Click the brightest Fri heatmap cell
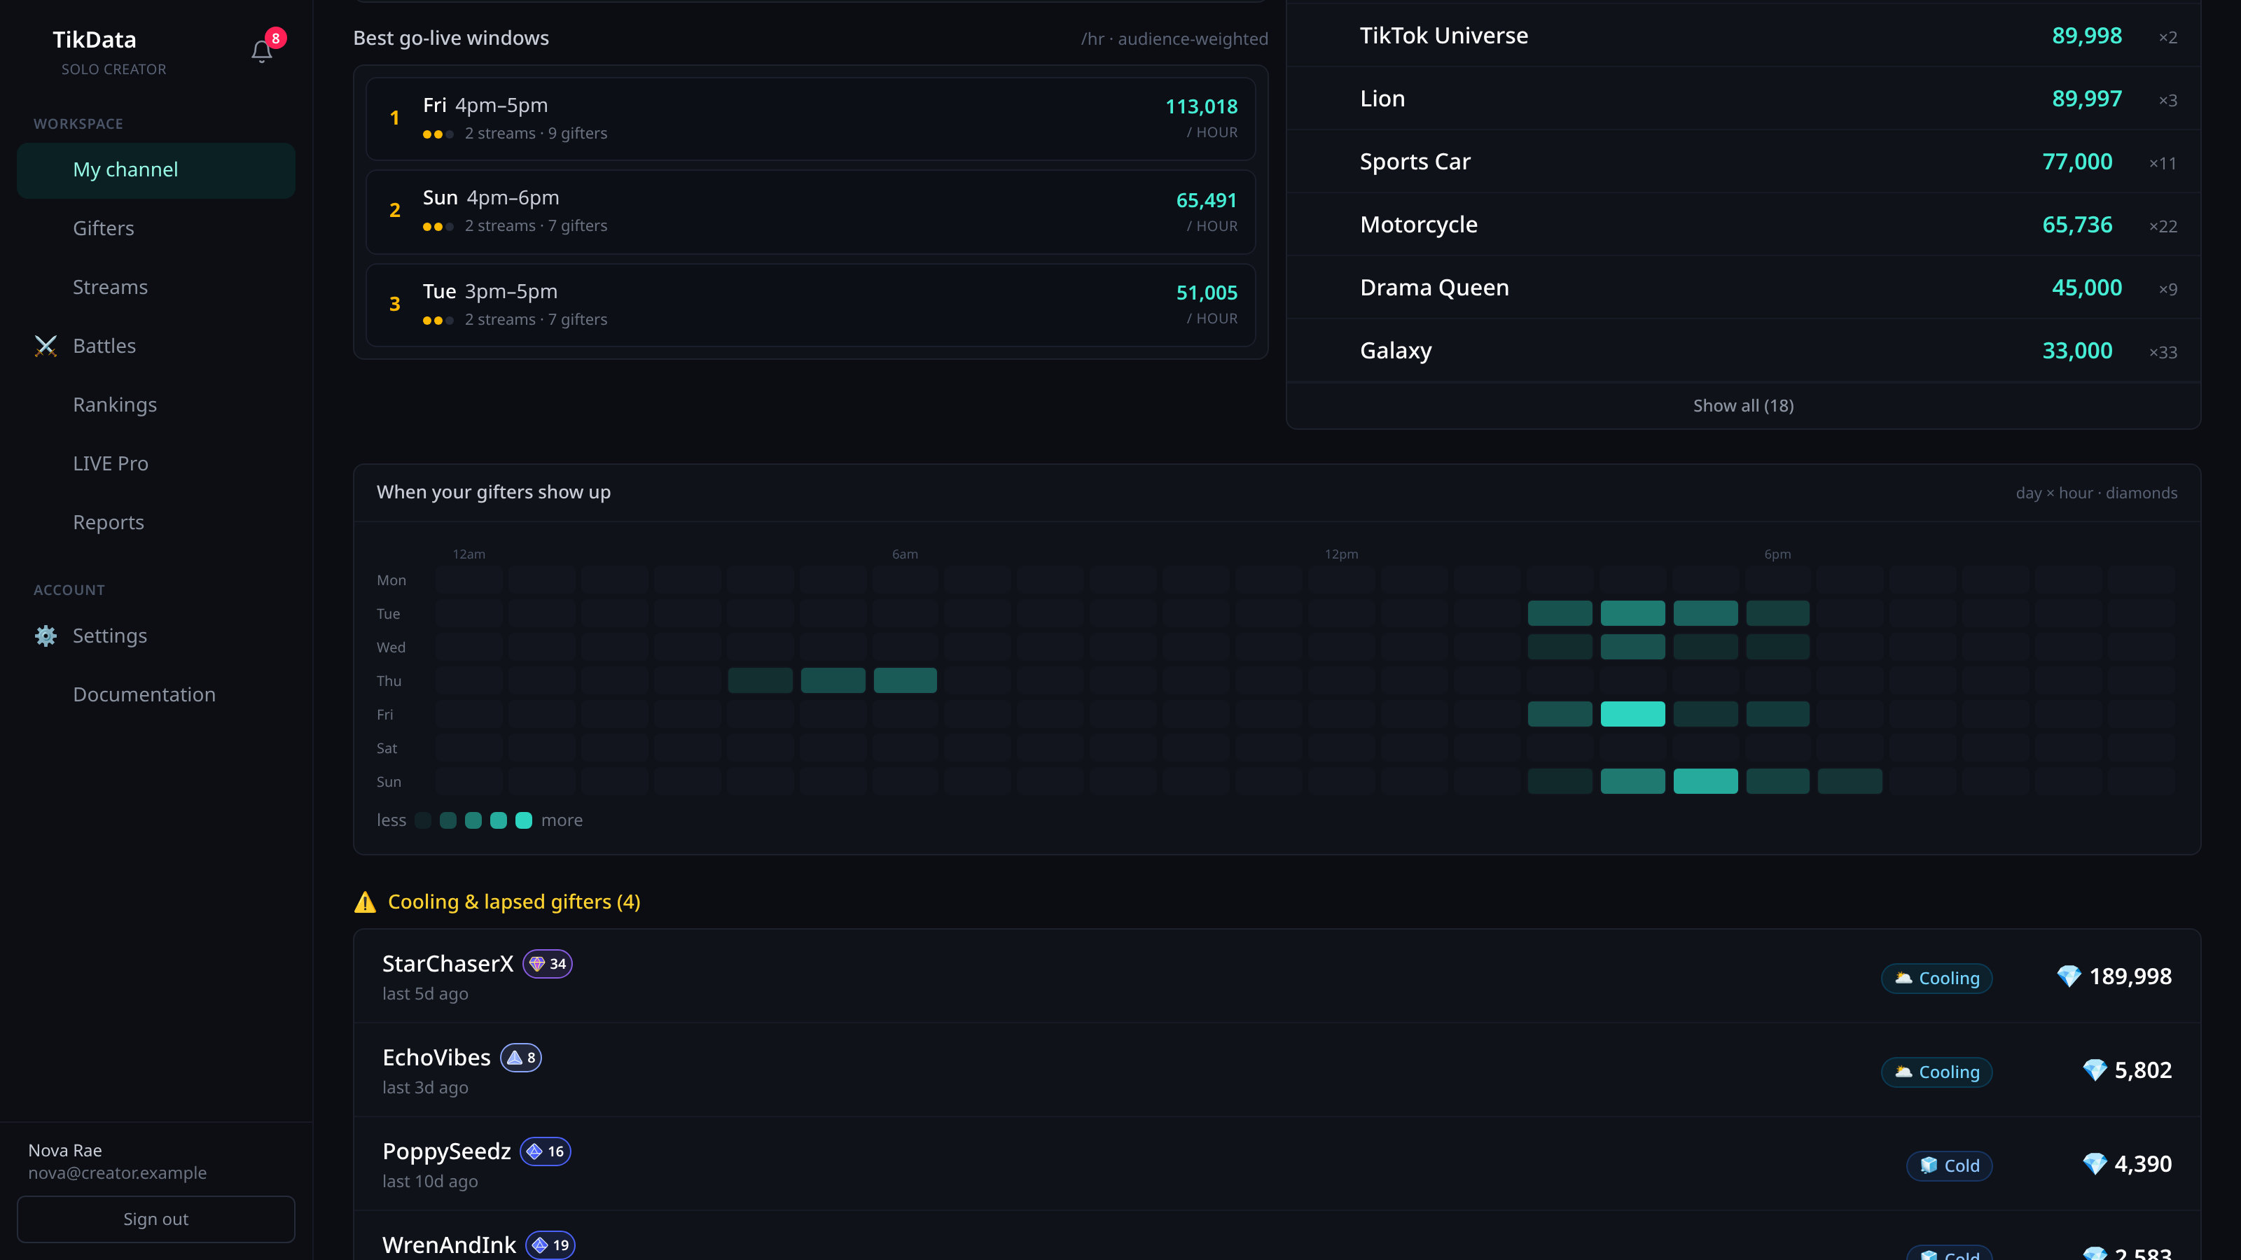2241x1260 pixels. 1633,714
